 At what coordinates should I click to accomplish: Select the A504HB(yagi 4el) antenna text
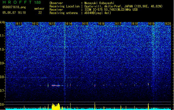tap(98, 13)
